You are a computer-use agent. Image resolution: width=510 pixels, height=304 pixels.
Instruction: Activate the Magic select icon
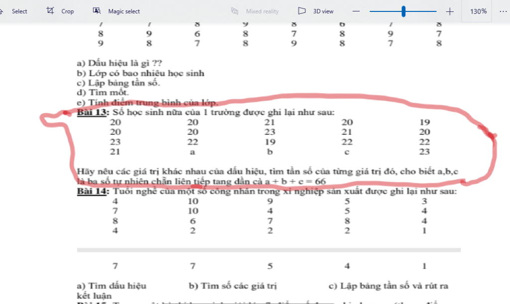tap(97, 11)
